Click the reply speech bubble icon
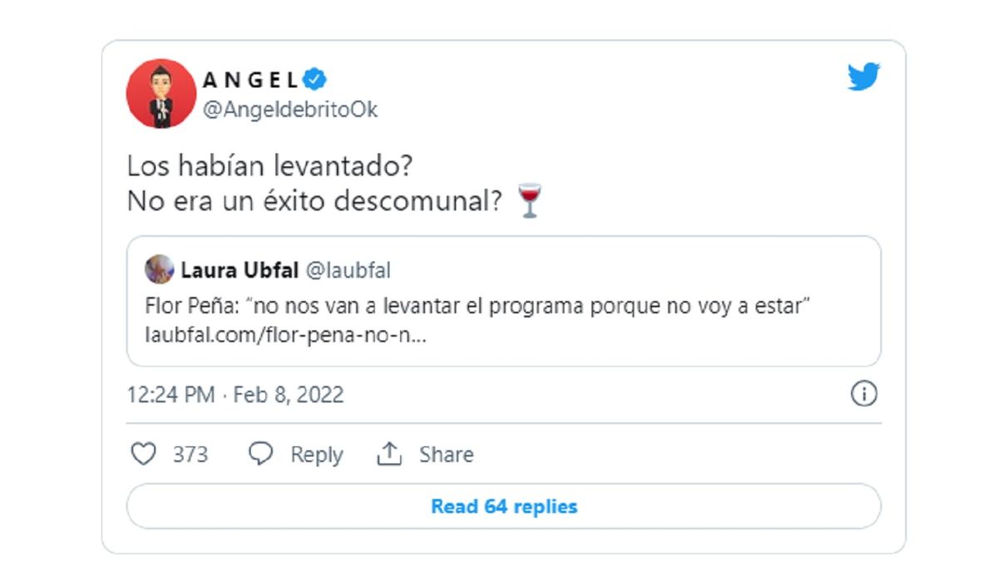 [x=261, y=454]
